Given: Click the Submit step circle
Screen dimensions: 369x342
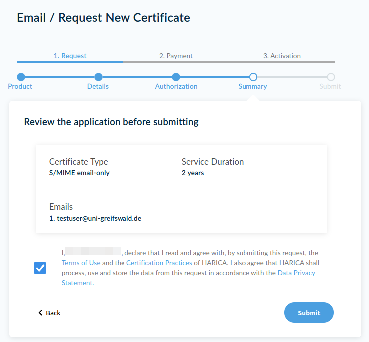Looking at the screenshot, I should [331, 77].
